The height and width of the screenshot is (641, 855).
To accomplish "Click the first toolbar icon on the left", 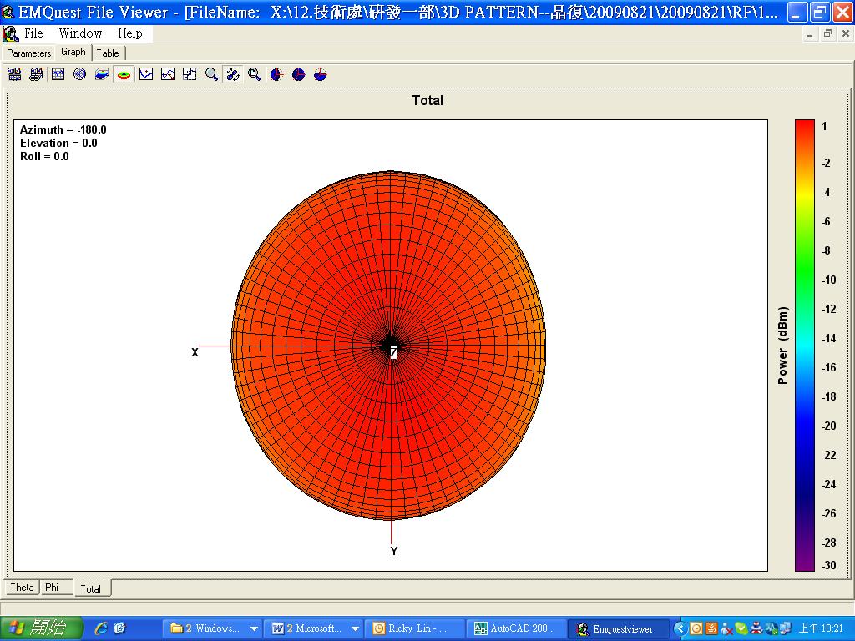I will coord(14,74).
